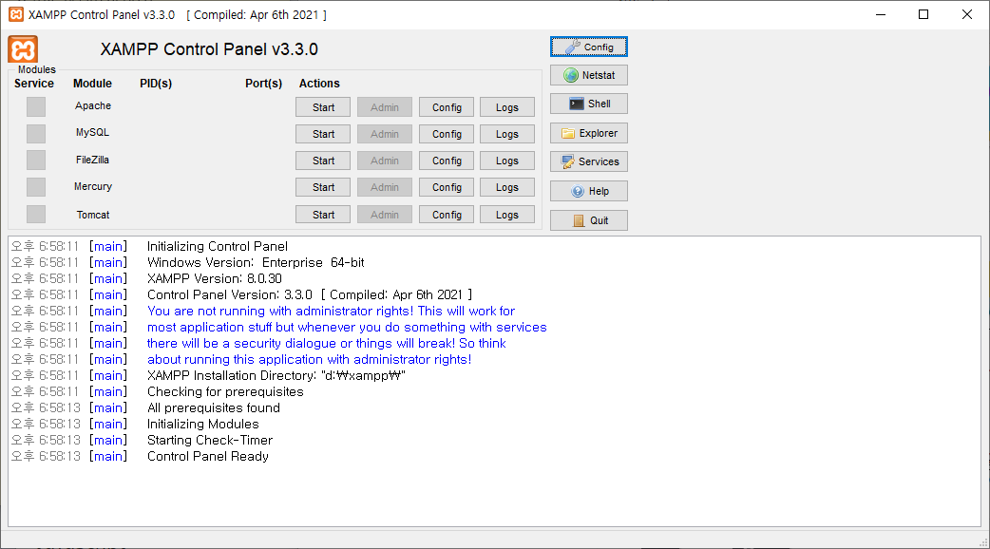The width and height of the screenshot is (990, 549).
Task: Select the Apache module name
Action: tap(93, 105)
